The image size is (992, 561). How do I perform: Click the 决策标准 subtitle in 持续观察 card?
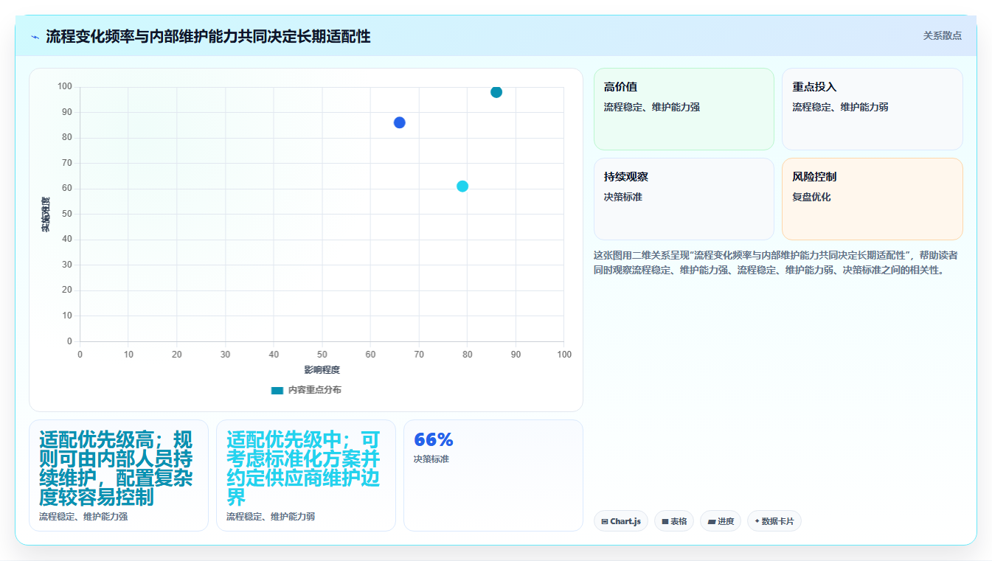[623, 197]
